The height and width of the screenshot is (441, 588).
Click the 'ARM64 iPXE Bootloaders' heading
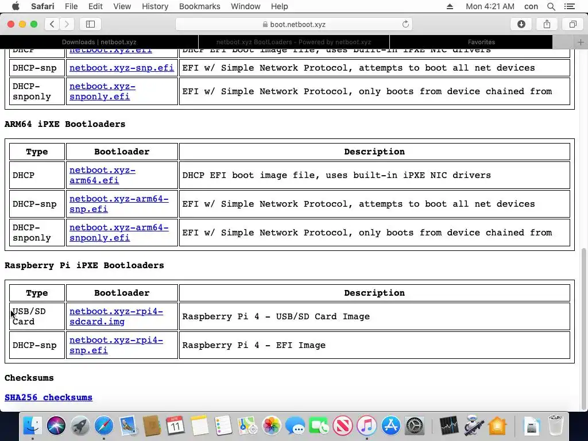point(65,124)
